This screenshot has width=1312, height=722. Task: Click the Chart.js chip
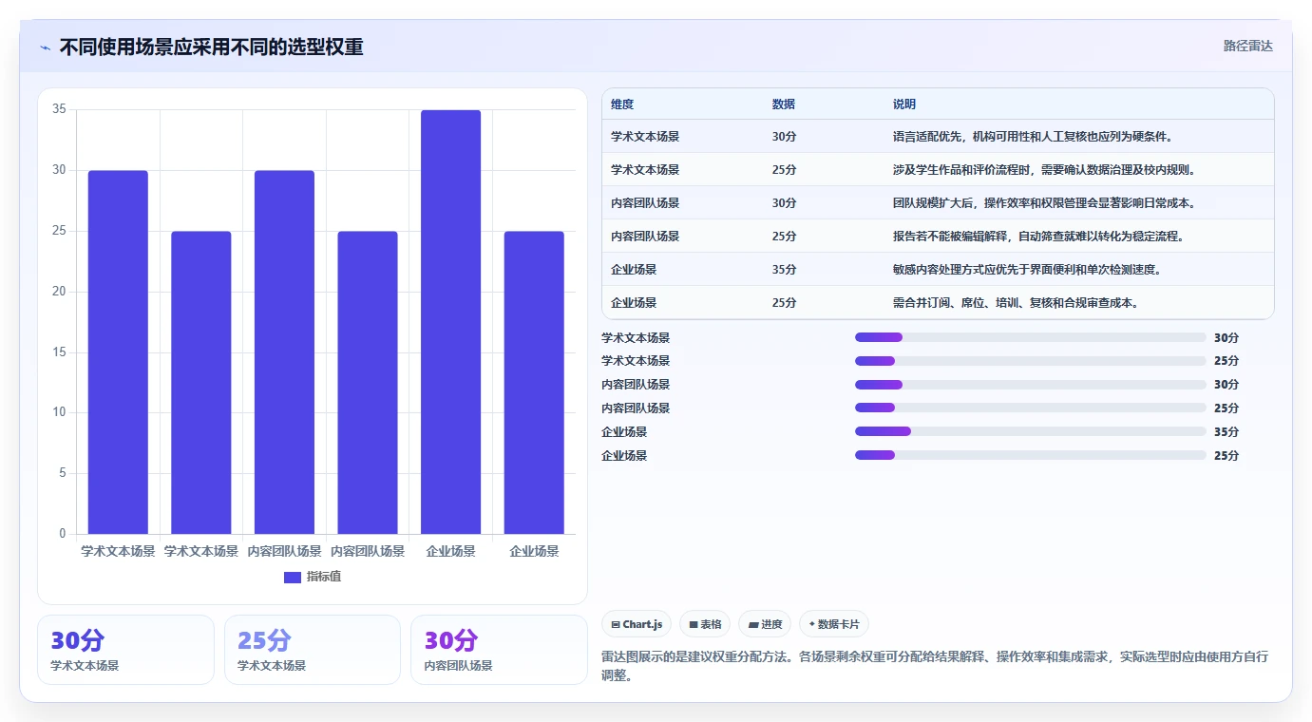tap(637, 624)
